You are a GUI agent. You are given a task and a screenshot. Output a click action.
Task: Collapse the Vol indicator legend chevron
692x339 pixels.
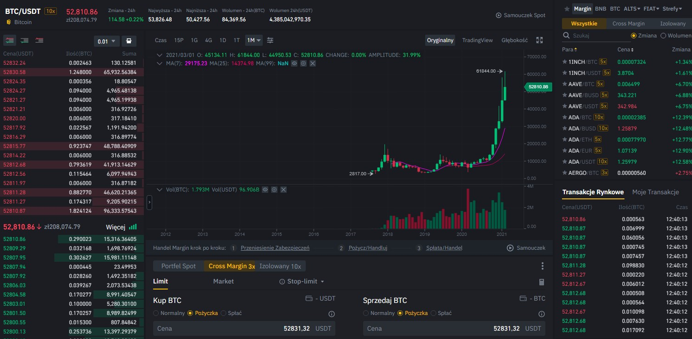click(160, 190)
